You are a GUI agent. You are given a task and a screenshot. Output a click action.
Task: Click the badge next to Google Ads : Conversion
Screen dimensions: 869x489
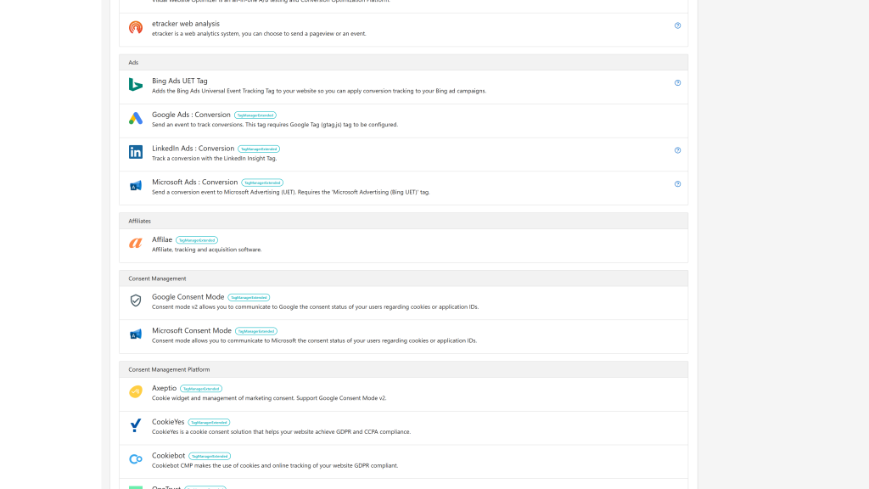pos(255,115)
